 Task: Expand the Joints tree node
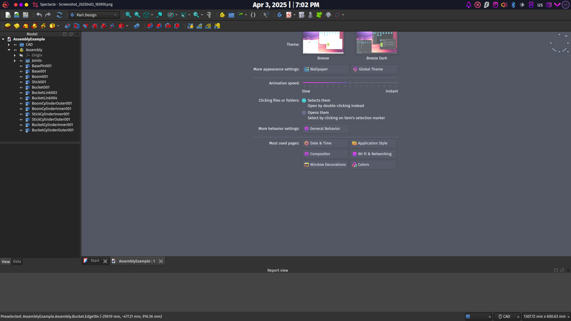point(15,61)
